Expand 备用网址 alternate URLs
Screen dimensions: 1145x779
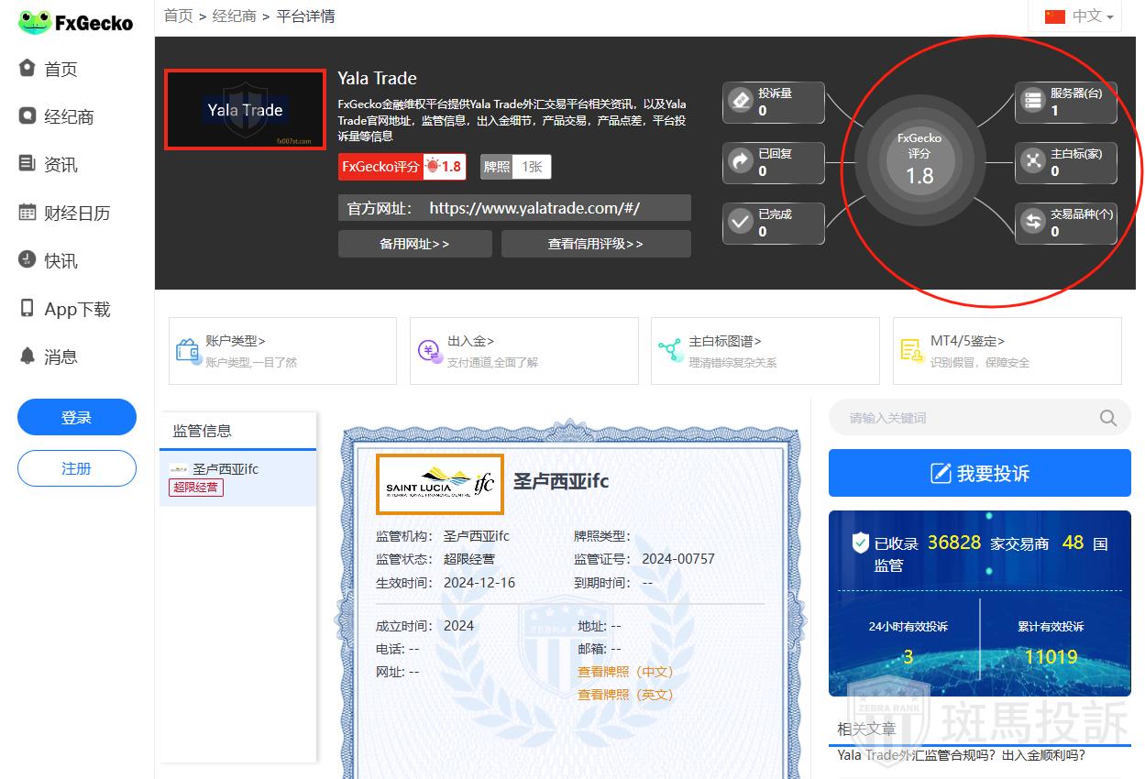tap(414, 244)
